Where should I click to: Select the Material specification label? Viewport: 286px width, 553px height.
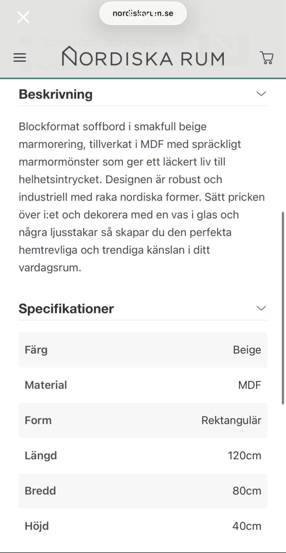point(46,385)
